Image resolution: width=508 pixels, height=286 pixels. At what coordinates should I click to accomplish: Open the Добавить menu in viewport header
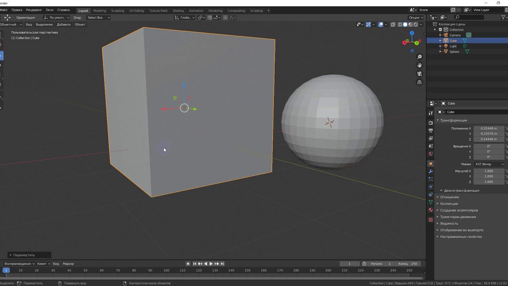pos(63,25)
